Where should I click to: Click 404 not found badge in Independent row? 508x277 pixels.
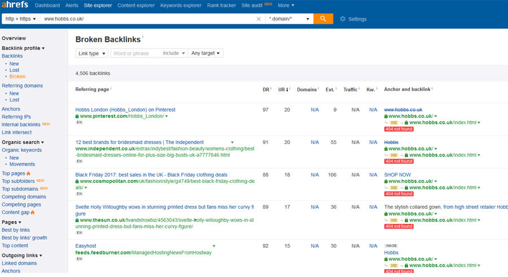point(399,161)
